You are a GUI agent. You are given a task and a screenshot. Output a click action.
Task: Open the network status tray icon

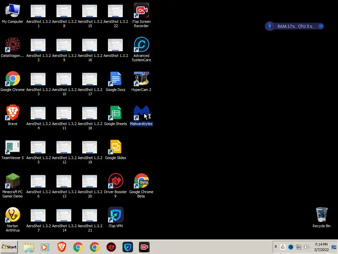(x=298, y=247)
